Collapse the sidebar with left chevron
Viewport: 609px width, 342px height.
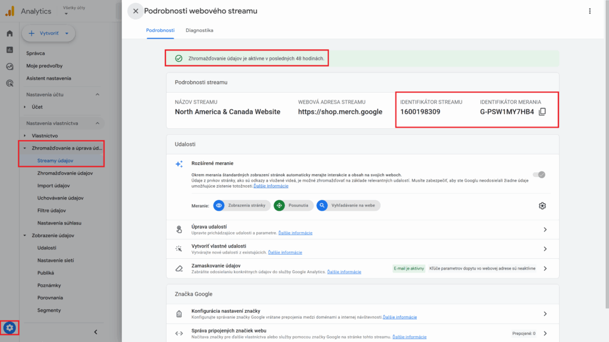[96, 332]
